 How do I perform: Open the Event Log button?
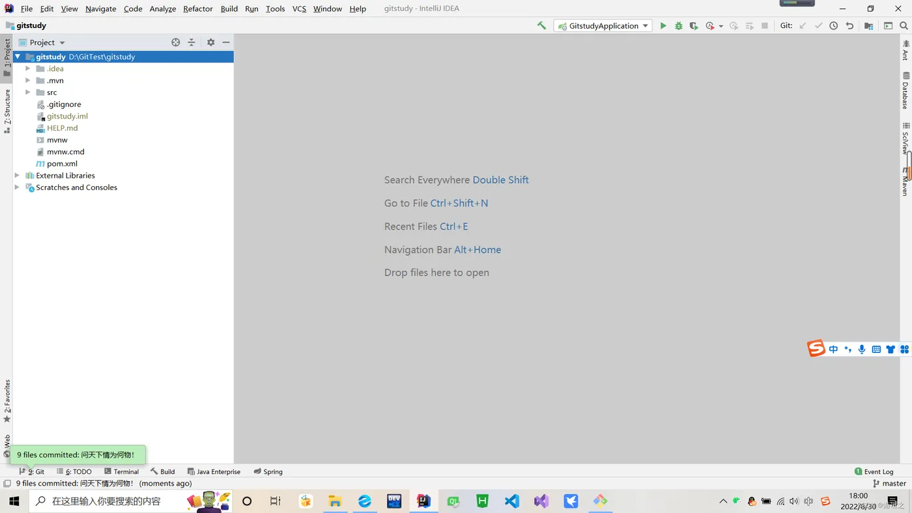pyautogui.click(x=874, y=471)
